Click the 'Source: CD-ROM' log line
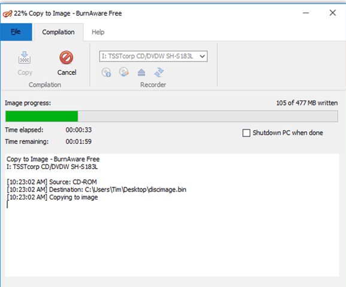 point(51,182)
